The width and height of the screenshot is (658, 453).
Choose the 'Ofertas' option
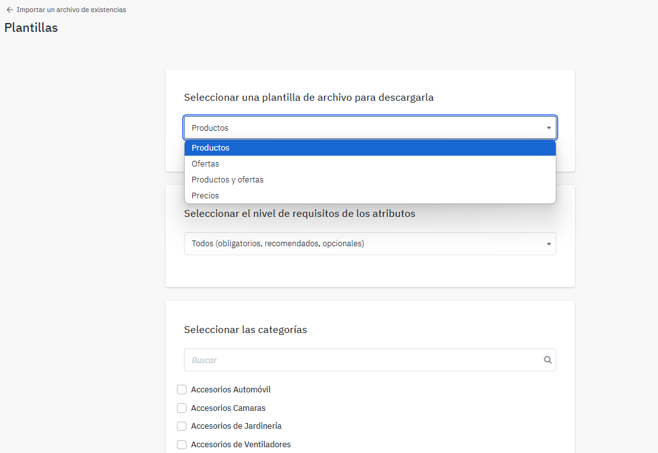click(x=370, y=163)
